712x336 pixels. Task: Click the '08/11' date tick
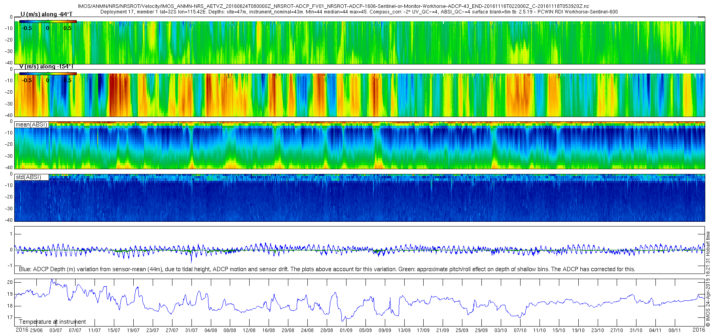click(674, 330)
